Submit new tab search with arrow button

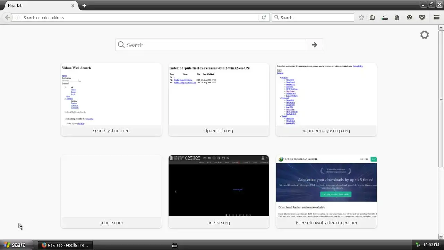pos(315,45)
